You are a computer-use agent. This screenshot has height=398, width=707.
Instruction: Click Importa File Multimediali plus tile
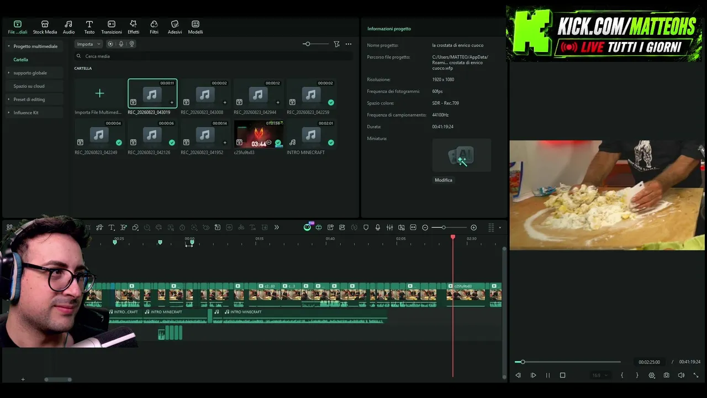[x=99, y=93]
